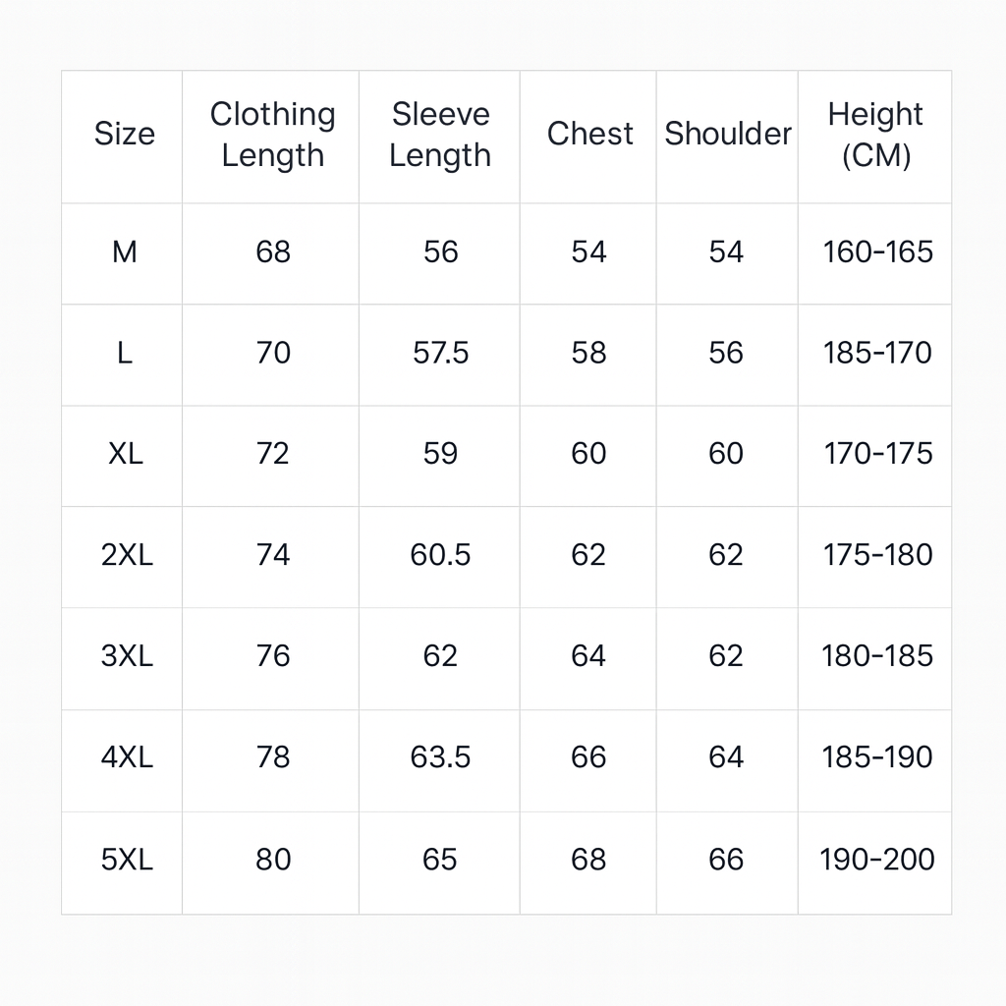Select the Chest column header
Image resolution: width=1006 pixels, height=1006 pixels.
[589, 135]
